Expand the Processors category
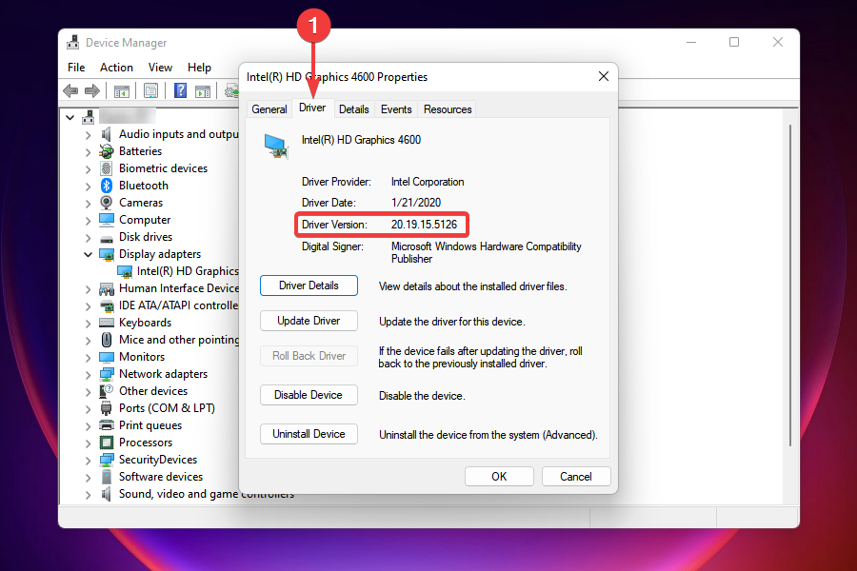857x571 pixels. pos(88,443)
